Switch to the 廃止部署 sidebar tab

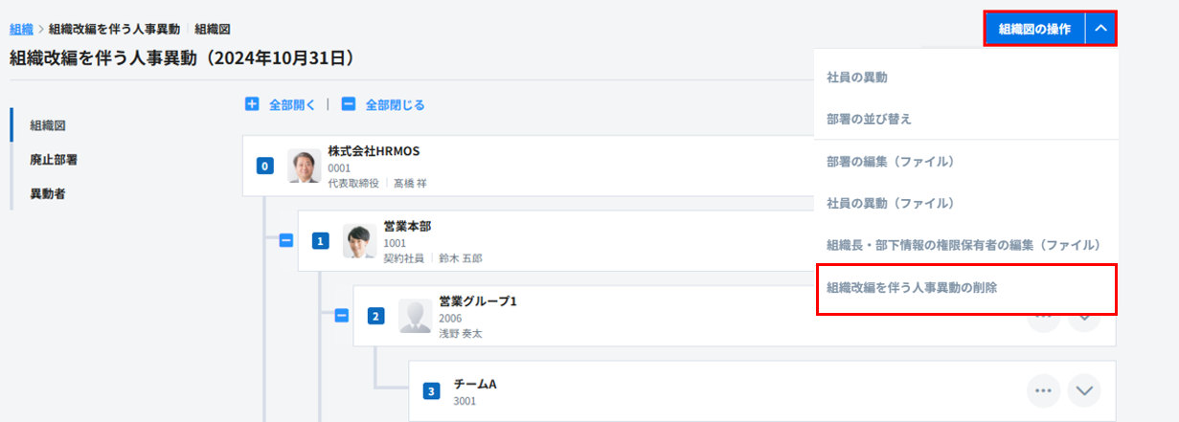coord(54,160)
